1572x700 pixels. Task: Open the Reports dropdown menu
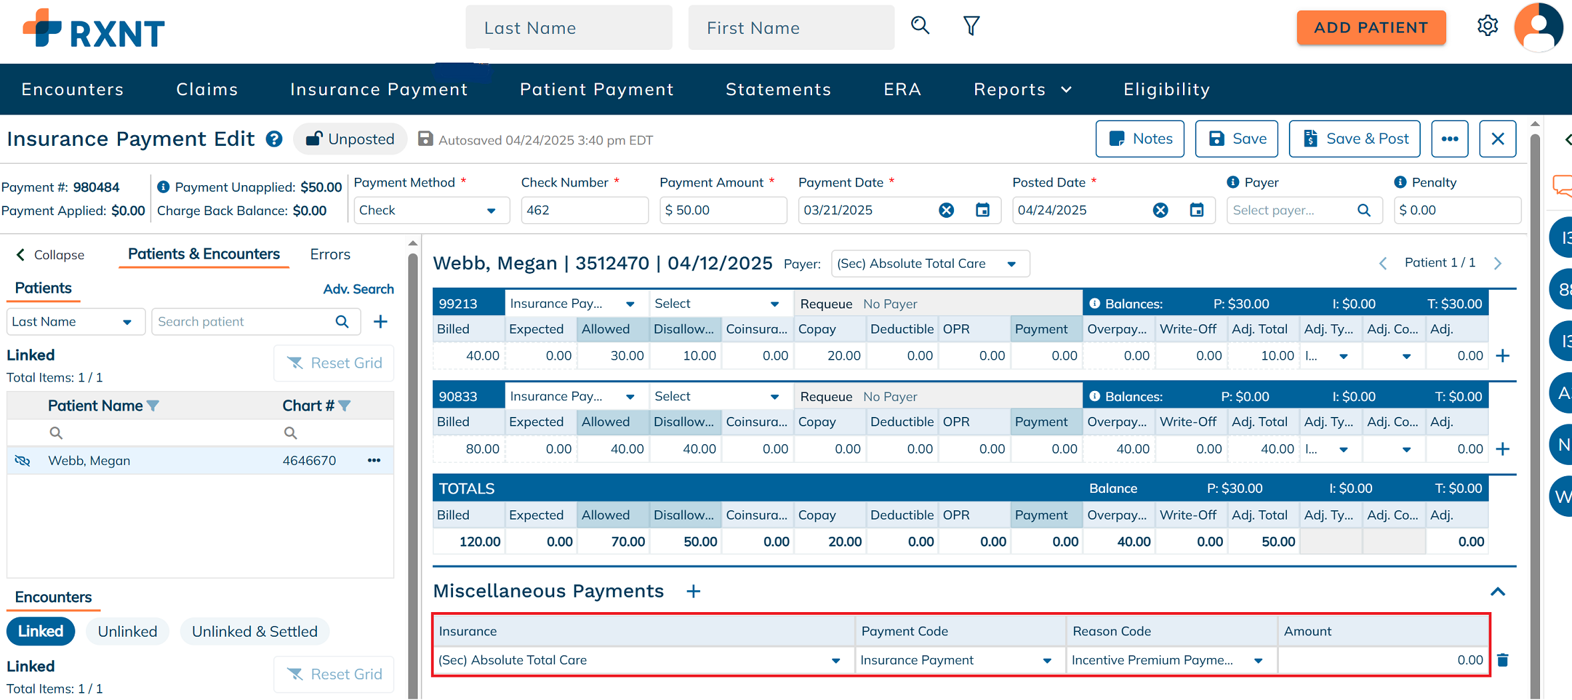(x=1022, y=89)
